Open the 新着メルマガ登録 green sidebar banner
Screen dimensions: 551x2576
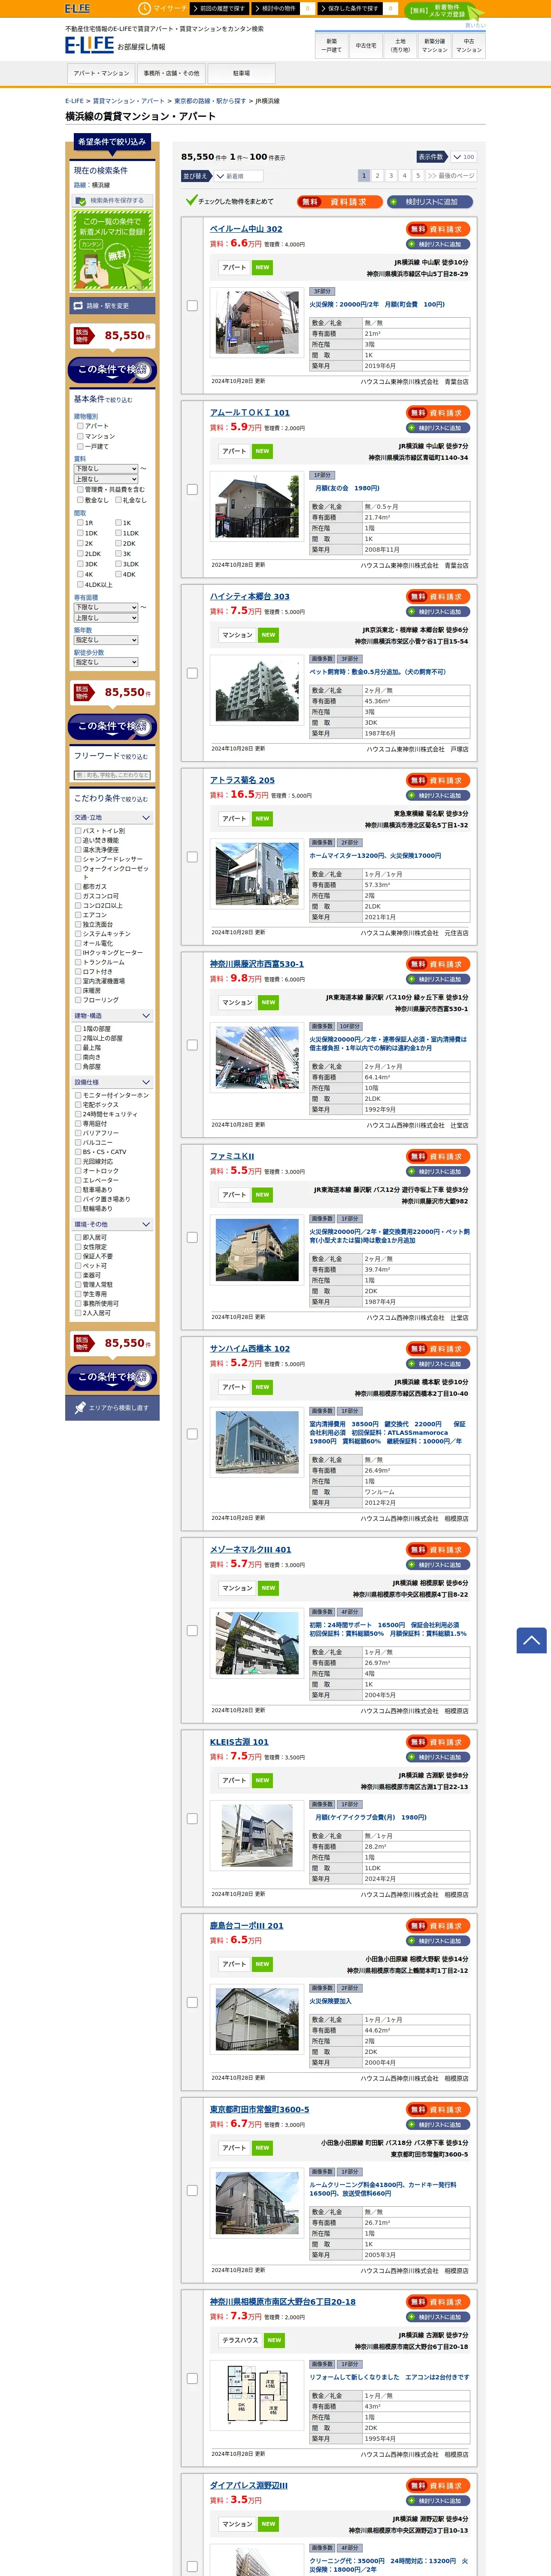112,251
